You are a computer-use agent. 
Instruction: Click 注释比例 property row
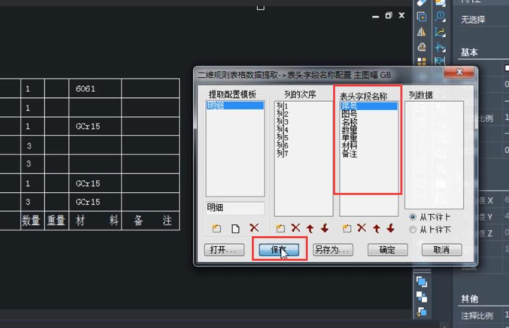tap(477, 315)
